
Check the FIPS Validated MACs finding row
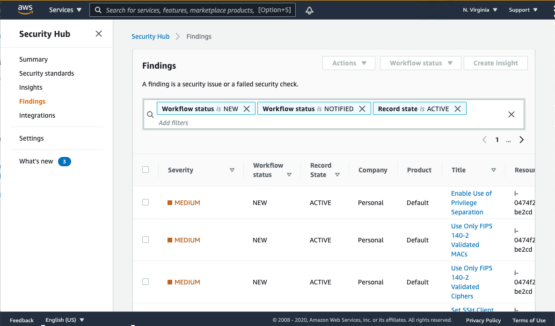pyautogui.click(x=146, y=239)
